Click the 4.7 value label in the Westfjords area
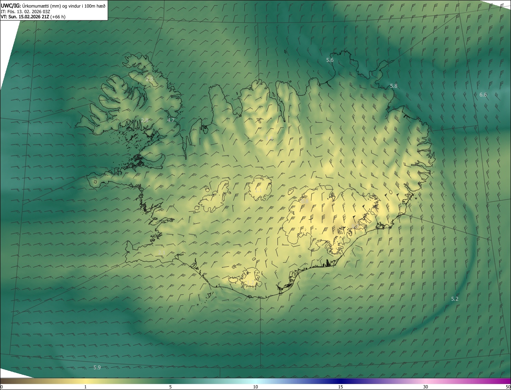The image size is (511, 390). coord(171,120)
